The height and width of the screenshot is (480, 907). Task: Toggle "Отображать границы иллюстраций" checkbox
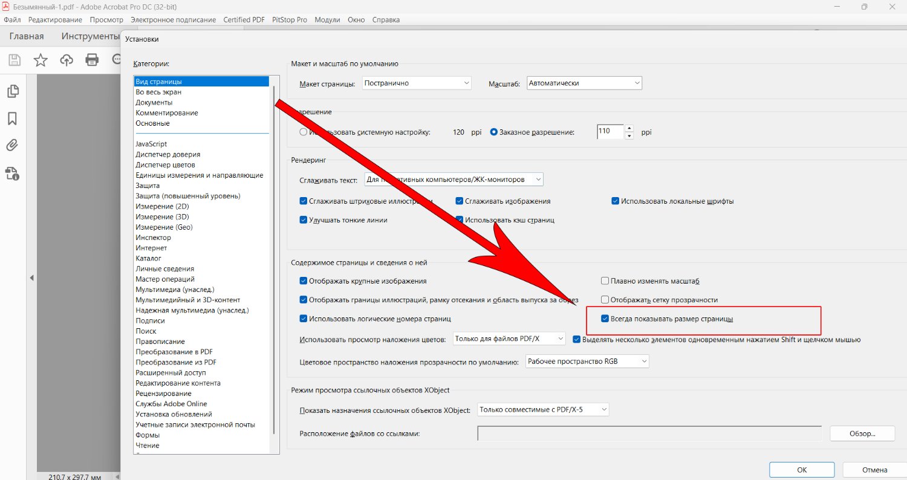tap(304, 300)
